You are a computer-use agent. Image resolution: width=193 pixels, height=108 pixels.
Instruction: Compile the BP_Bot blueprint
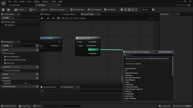[x=19, y=10]
